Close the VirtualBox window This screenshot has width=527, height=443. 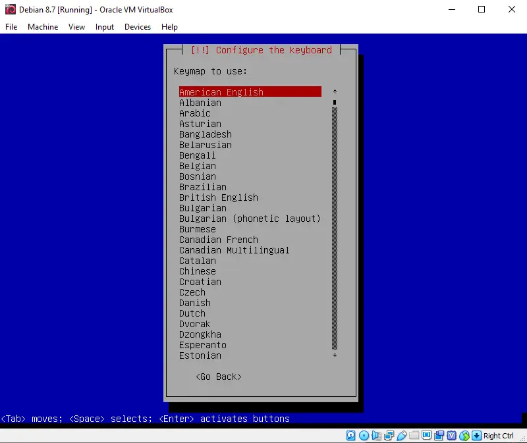coord(512,9)
